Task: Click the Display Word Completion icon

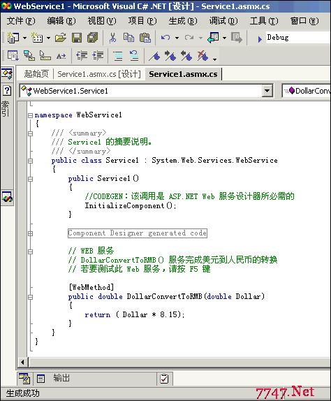Action: [x=61, y=56]
